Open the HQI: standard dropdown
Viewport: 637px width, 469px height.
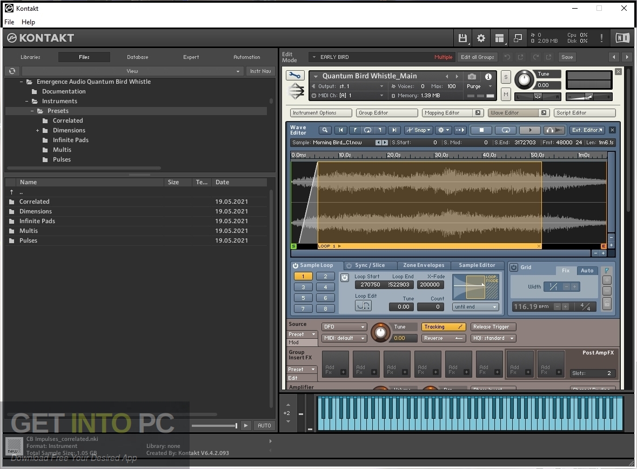pyautogui.click(x=493, y=338)
